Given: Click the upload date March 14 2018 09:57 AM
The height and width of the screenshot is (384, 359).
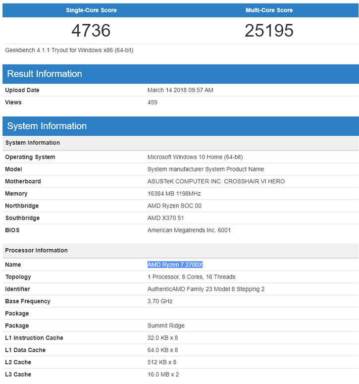Looking at the screenshot, I should (180, 90).
